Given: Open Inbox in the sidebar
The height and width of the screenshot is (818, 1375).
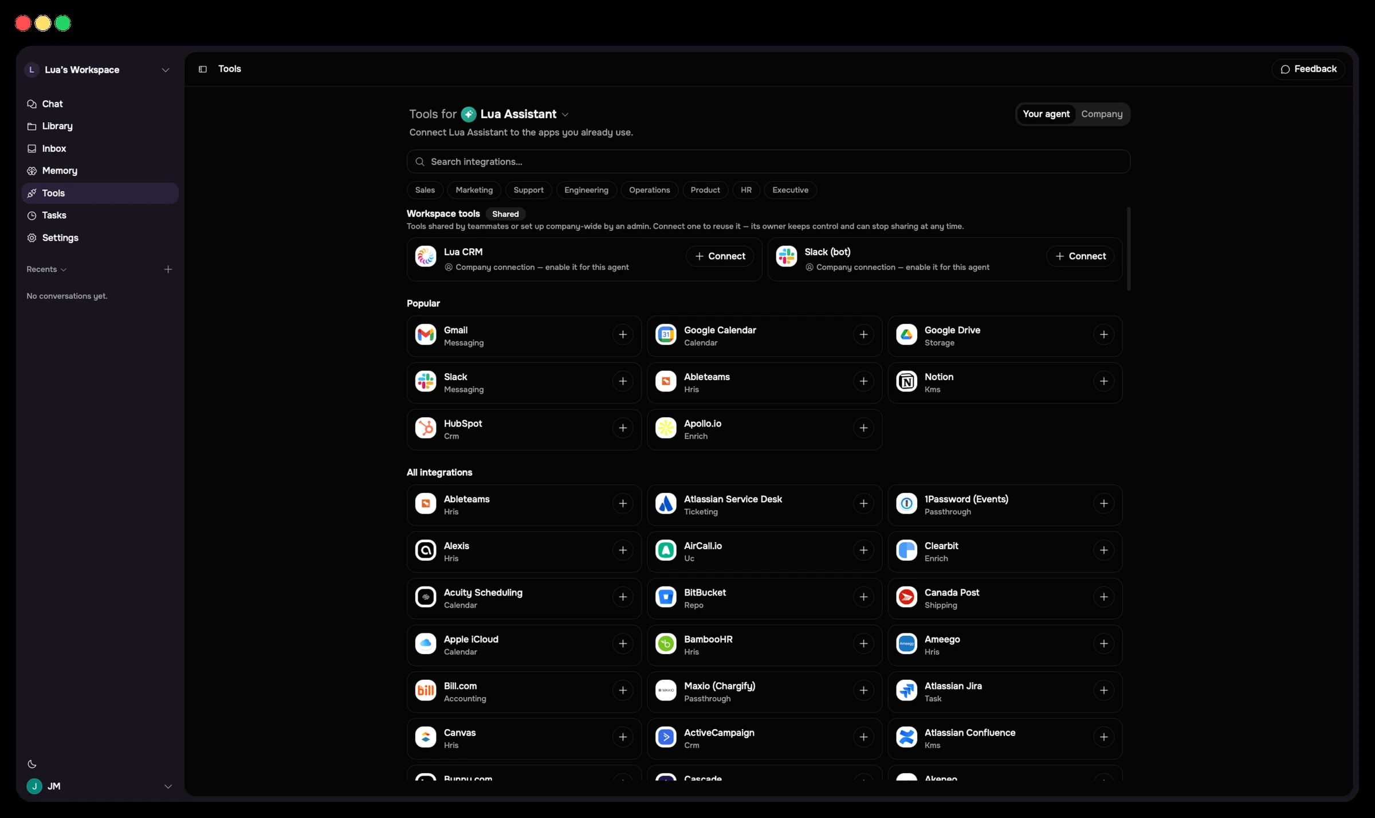Looking at the screenshot, I should point(100,148).
